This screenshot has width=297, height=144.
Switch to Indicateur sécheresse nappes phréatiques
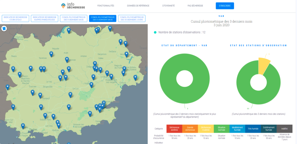point(45,18)
